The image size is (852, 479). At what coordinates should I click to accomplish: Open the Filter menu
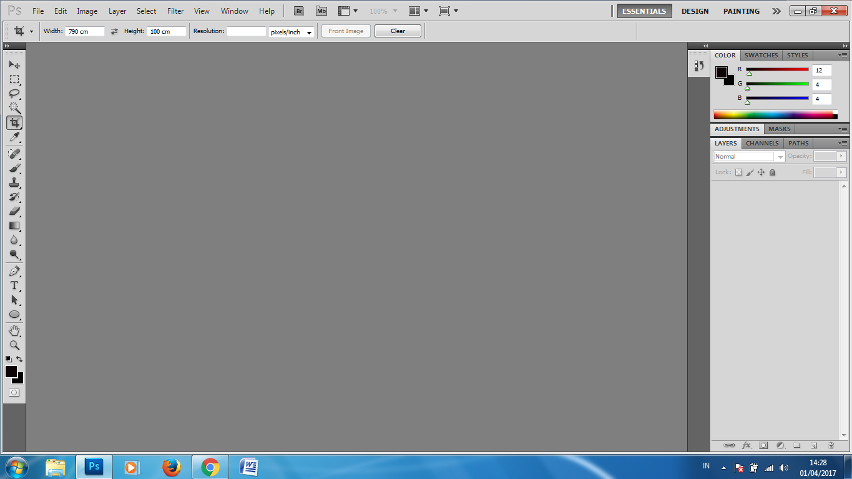[175, 11]
